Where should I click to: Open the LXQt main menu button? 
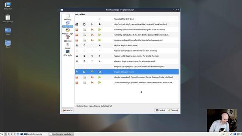pyautogui.click(x=2, y=134)
